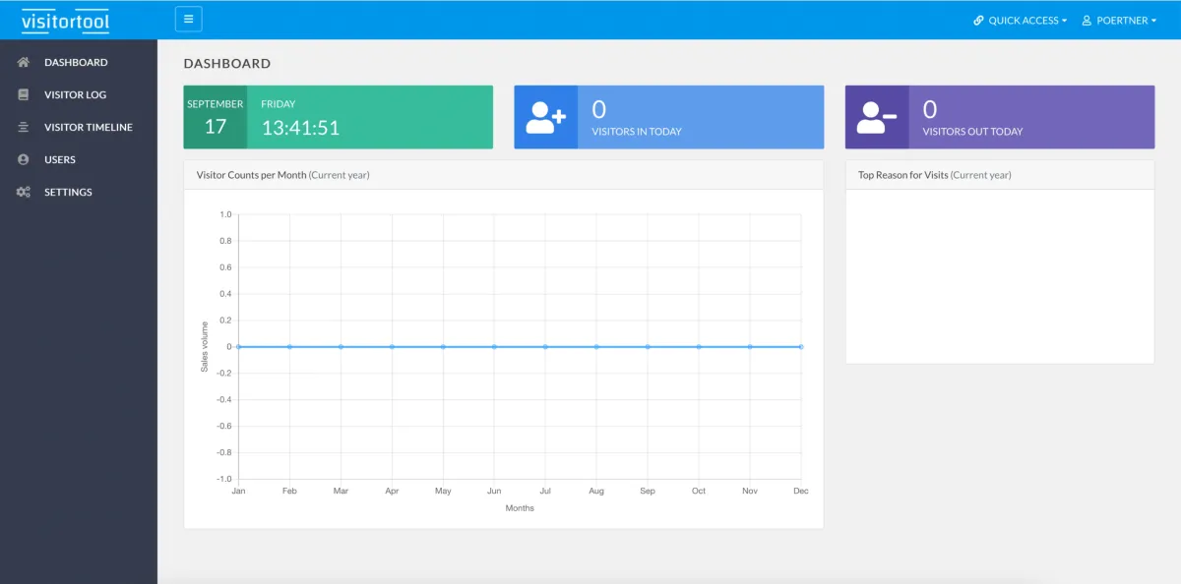Collapse the navigation menu using the top-left toggle
1181x584 pixels.
pos(188,18)
